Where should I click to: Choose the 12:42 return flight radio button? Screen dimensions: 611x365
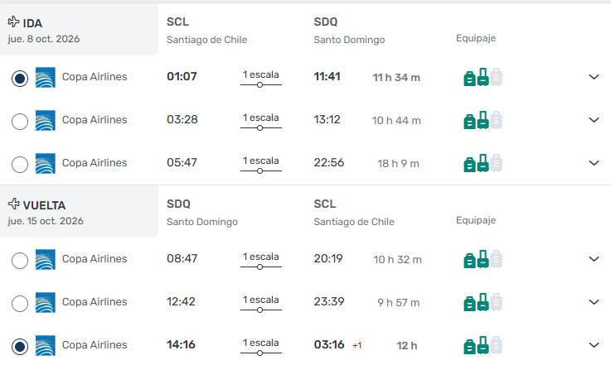(21, 304)
